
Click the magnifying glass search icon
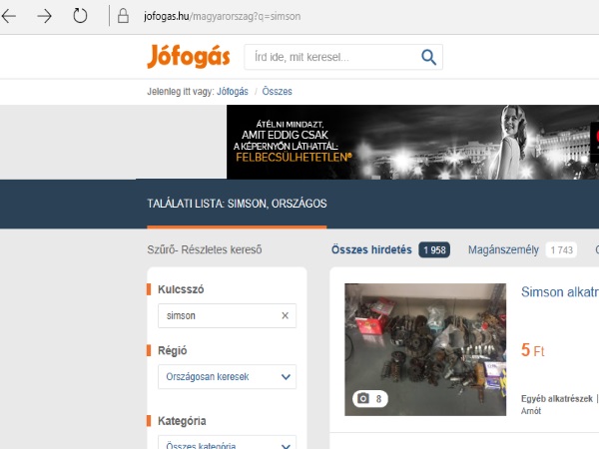tap(428, 57)
